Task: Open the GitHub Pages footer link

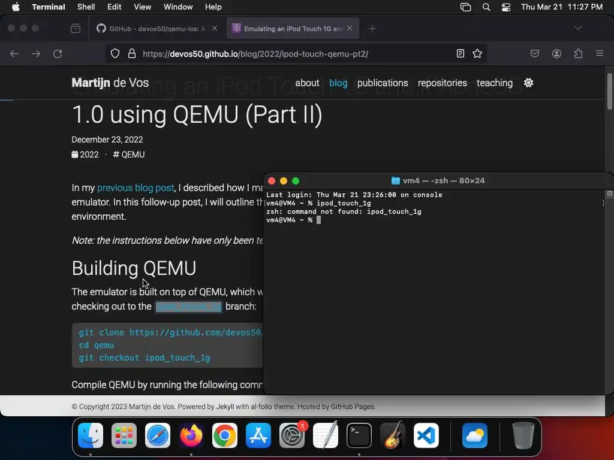Action: click(353, 407)
